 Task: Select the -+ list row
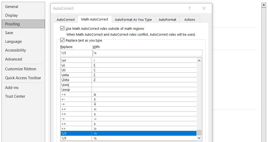(128, 104)
